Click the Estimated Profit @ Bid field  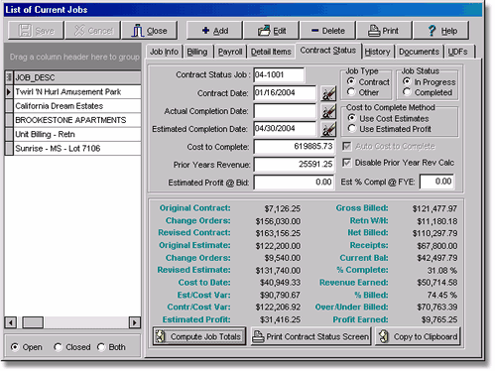coord(294,183)
